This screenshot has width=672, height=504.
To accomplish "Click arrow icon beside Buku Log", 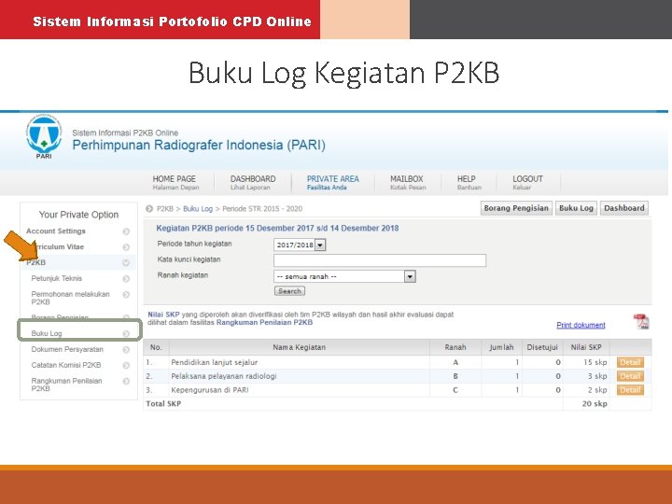I will tap(126, 334).
